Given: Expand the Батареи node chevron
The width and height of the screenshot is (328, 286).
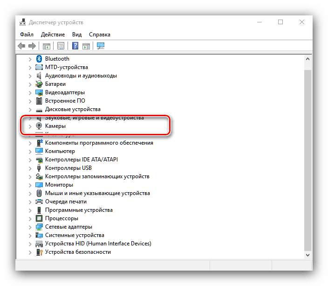Looking at the screenshot, I should pos(30,84).
